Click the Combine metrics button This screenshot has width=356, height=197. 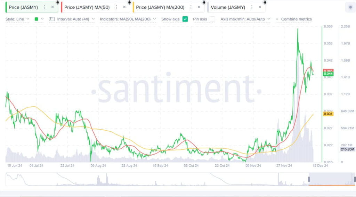tap(293, 19)
